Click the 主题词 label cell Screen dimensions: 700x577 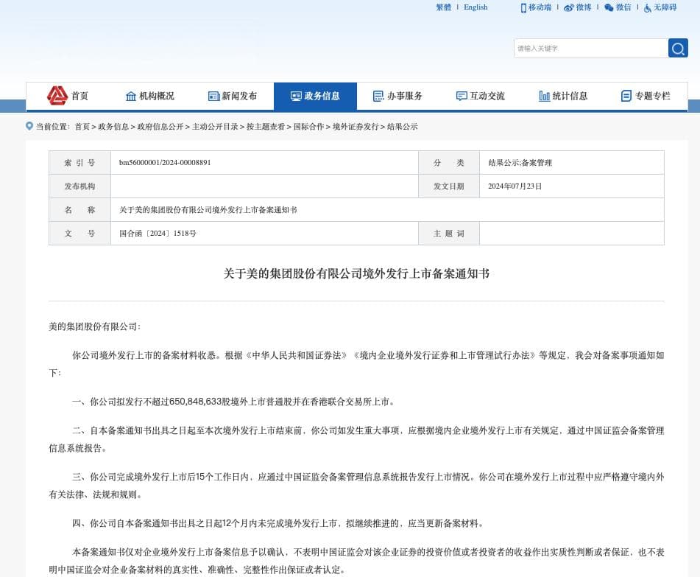(449, 234)
